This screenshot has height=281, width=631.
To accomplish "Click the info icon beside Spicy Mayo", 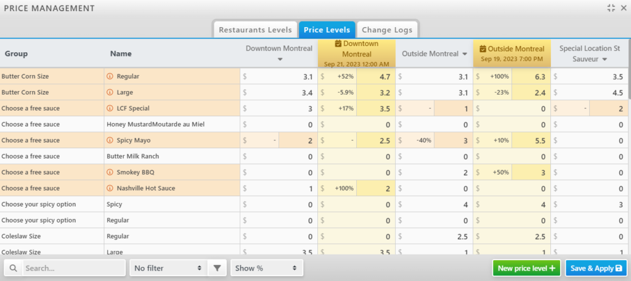I will 110,140.
